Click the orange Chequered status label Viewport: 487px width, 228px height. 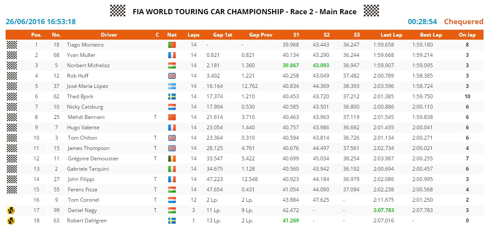coord(463,22)
